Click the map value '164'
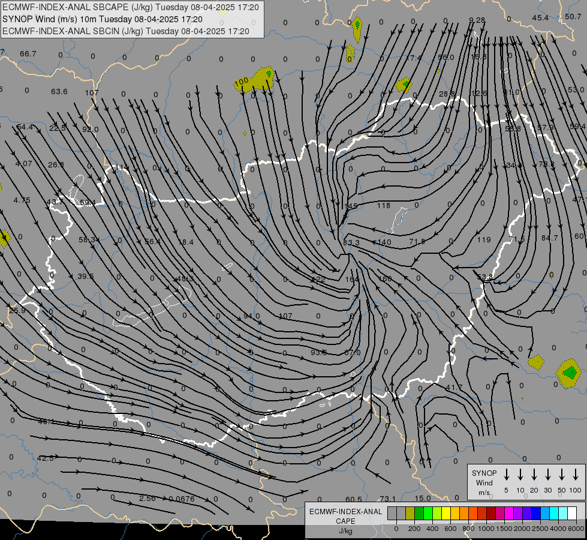 [352, 279]
